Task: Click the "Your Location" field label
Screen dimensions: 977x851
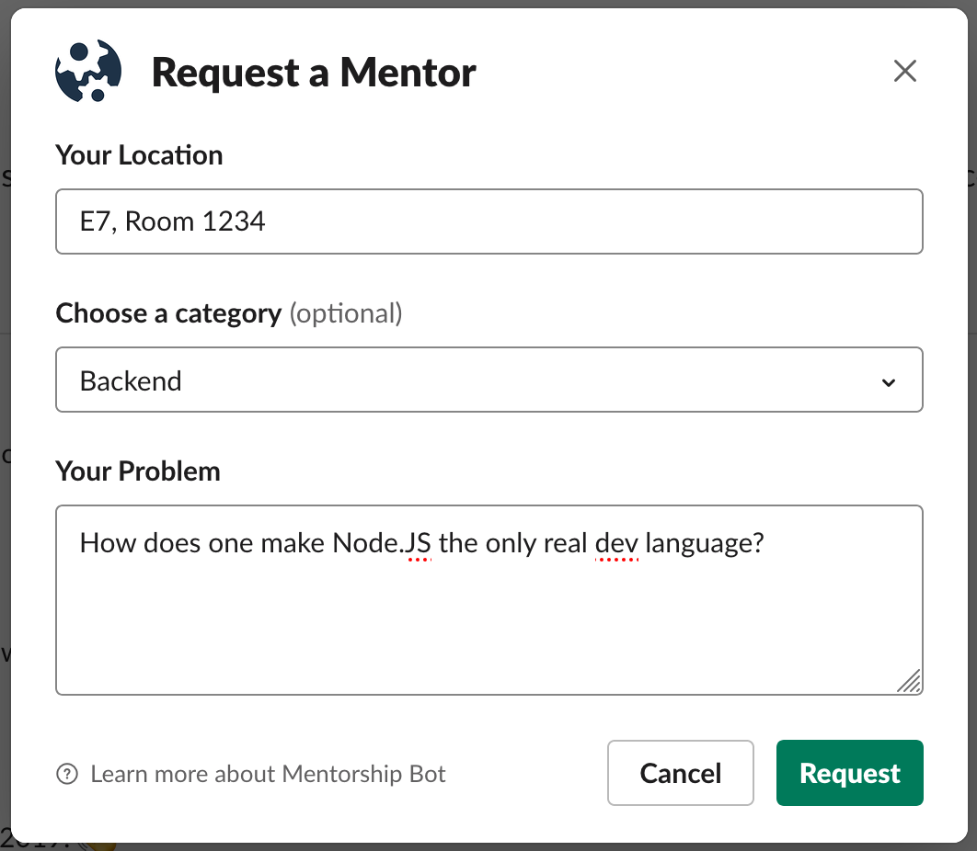Action: pyautogui.click(x=139, y=154)
